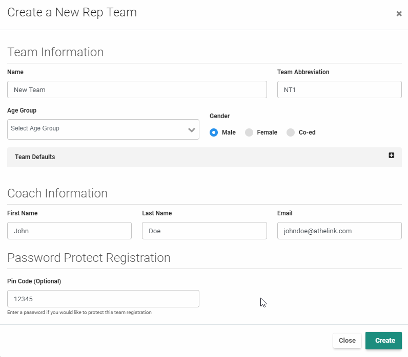Focus the Team Abbreviation field with NT1
This screenshot has height=357, width=408.
point(339,90)
